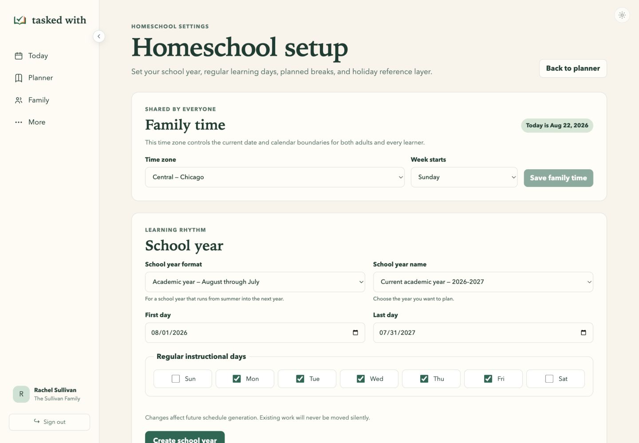
Task: Open the Last day calendar picker icon
Action: pyautogui.click(x=584, y=333)
